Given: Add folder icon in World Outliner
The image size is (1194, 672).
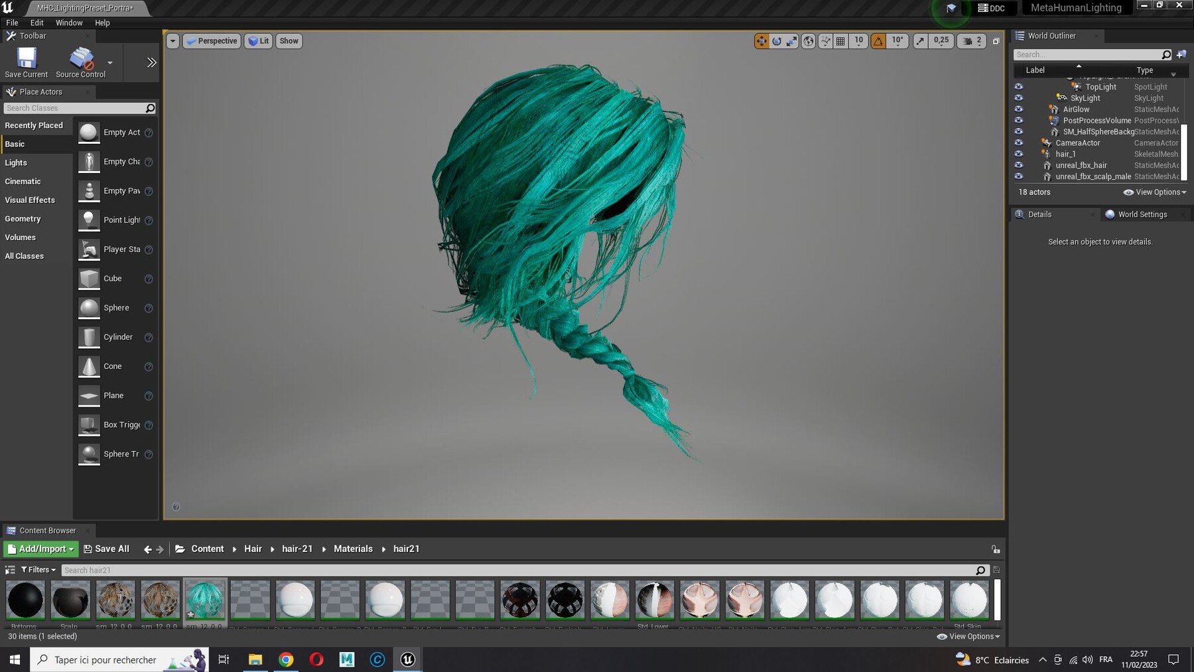Looking at the screenshot, I should [x=1181, y=54].
